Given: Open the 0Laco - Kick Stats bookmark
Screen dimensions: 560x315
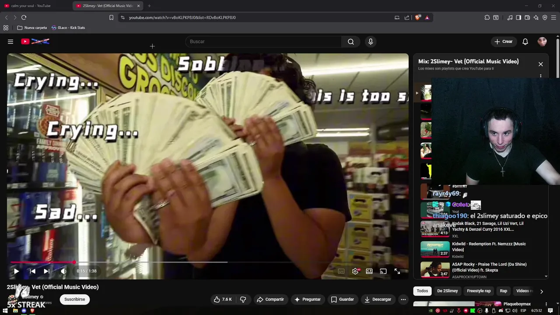Looking at the screenshot, I should pos(68,28).
